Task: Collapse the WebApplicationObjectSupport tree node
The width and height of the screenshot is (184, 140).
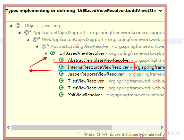Action: coord(28,40)
